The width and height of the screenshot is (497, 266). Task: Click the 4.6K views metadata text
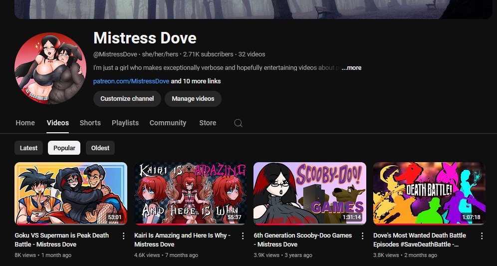tap(147, 255)
